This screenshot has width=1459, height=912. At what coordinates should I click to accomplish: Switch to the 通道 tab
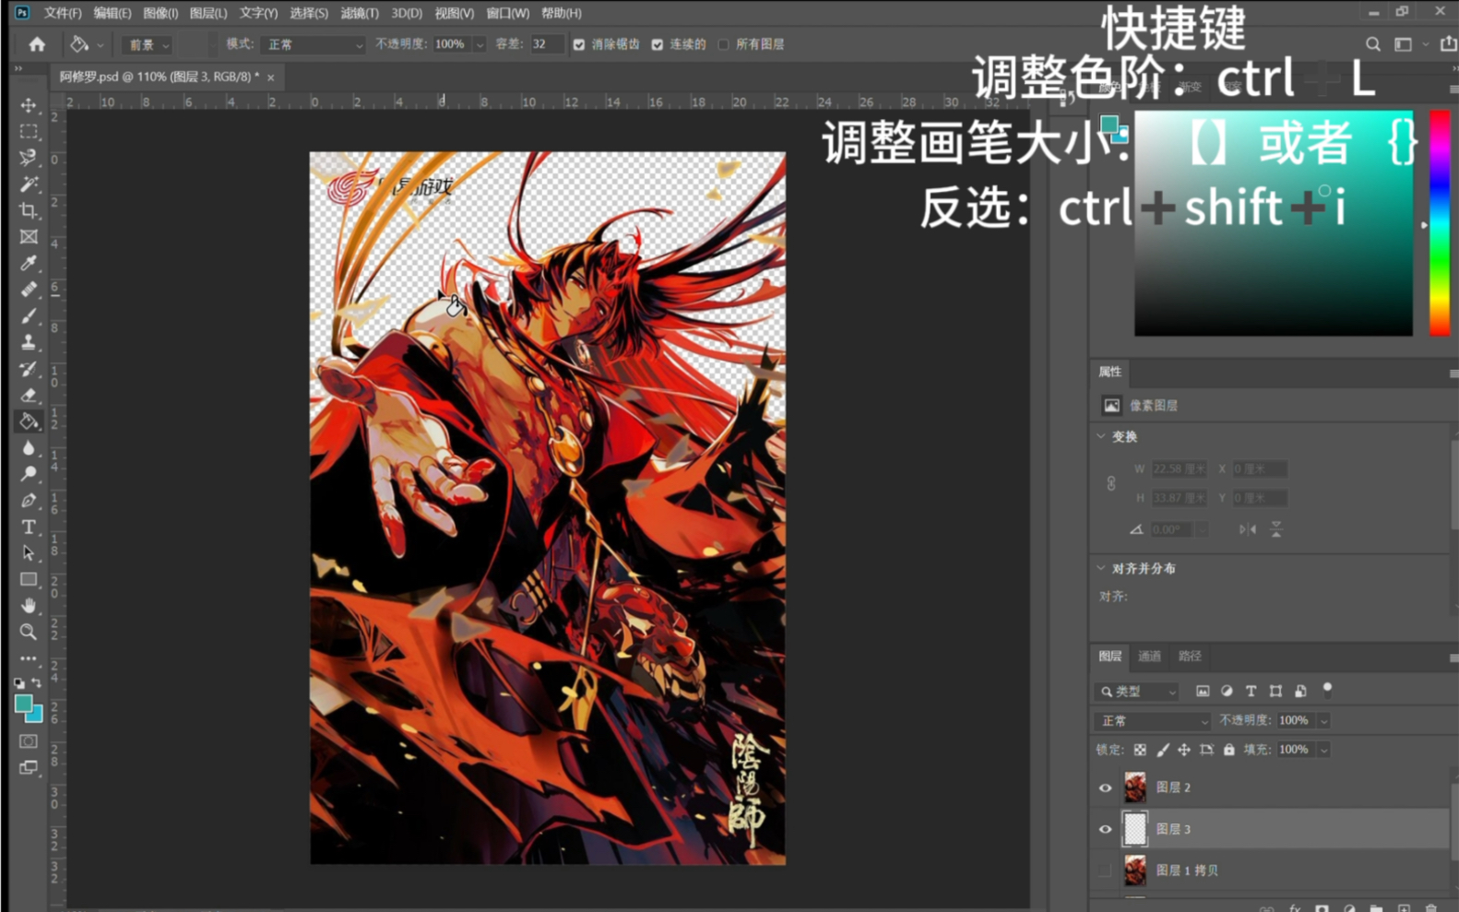click(x=1149, y=657)
